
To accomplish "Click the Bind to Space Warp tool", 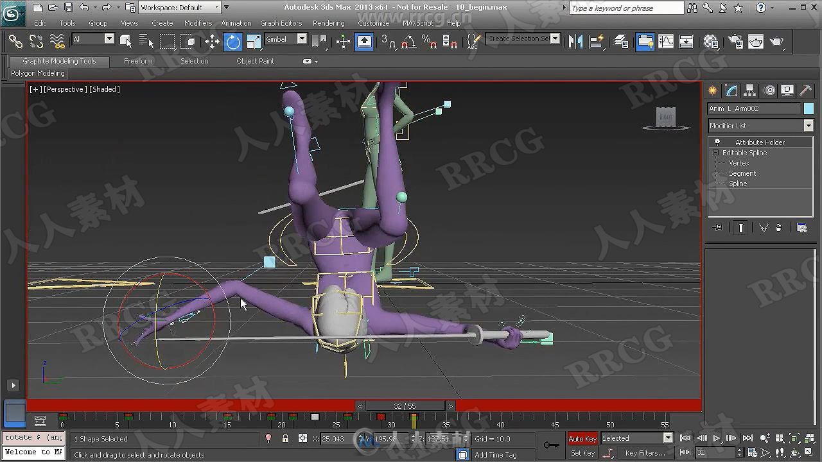I will click(x=57, y=42).
